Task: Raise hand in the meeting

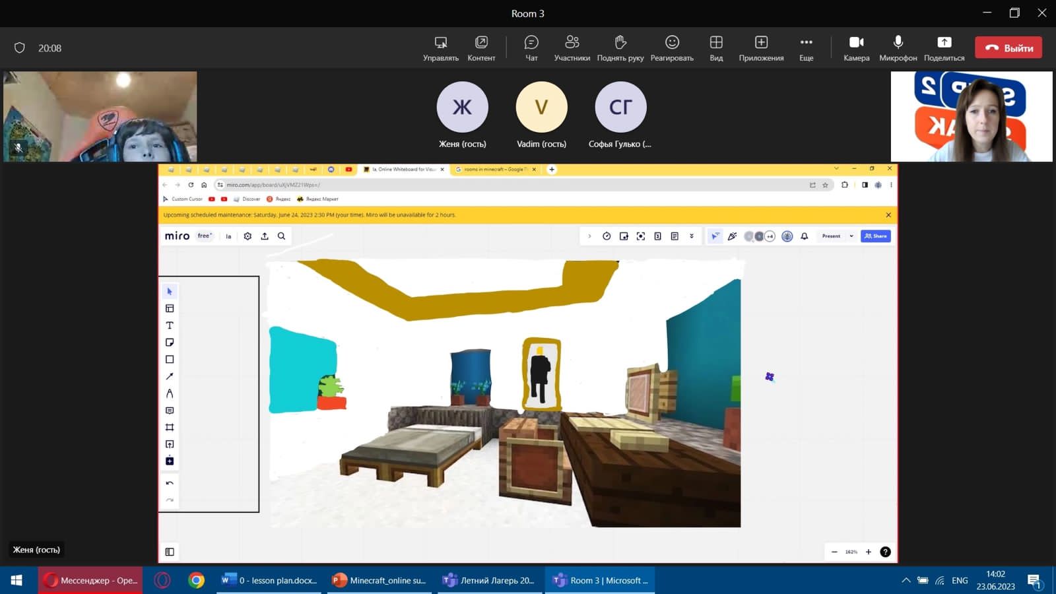Action: [x=620, y=48]
